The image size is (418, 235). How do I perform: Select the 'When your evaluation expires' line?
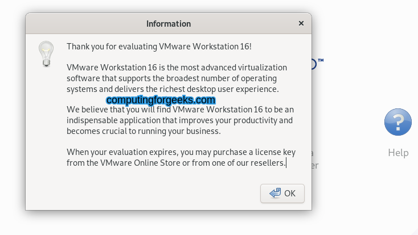click(x=181, y=152)
